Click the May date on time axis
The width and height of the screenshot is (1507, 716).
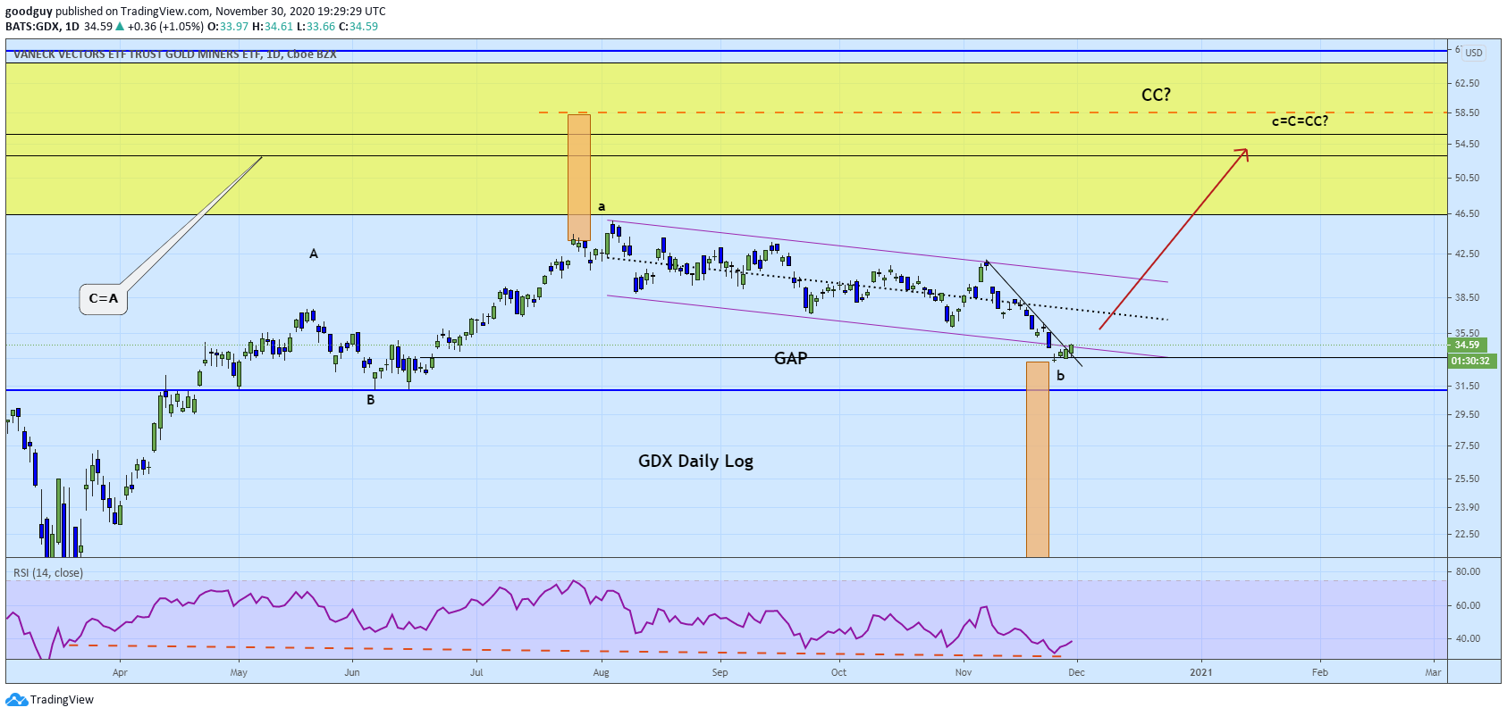pyautogui.click(x=239, y=672)
